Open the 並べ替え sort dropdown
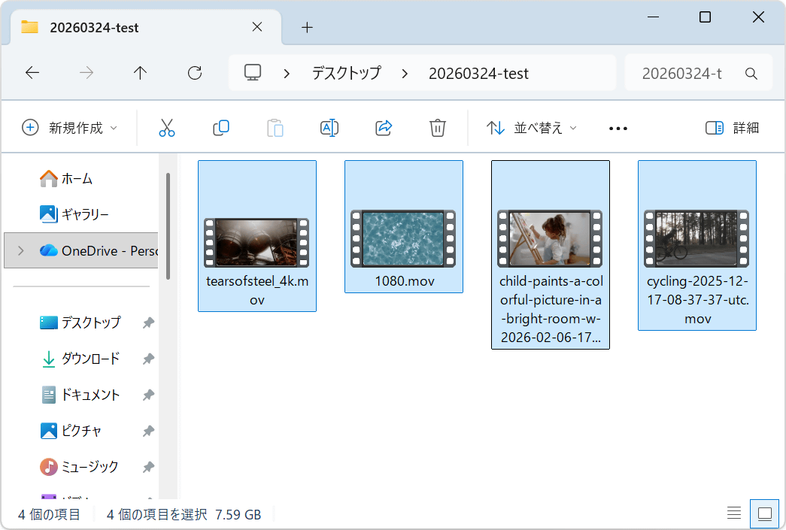786x530 pixels. coord(531,128)
